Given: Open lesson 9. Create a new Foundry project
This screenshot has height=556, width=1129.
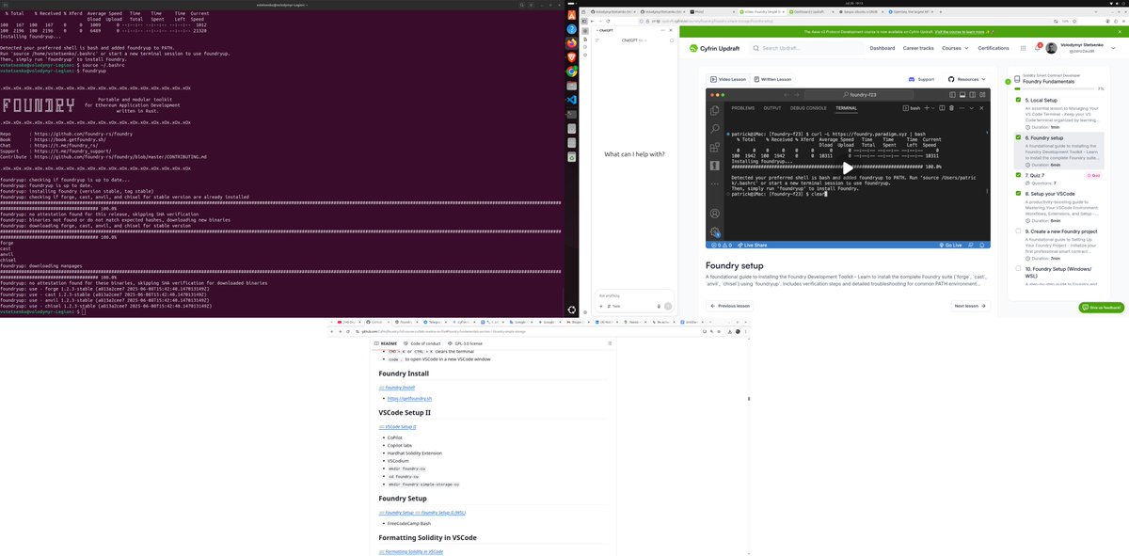Looking at the screenshot, I should pos(1063,231).
